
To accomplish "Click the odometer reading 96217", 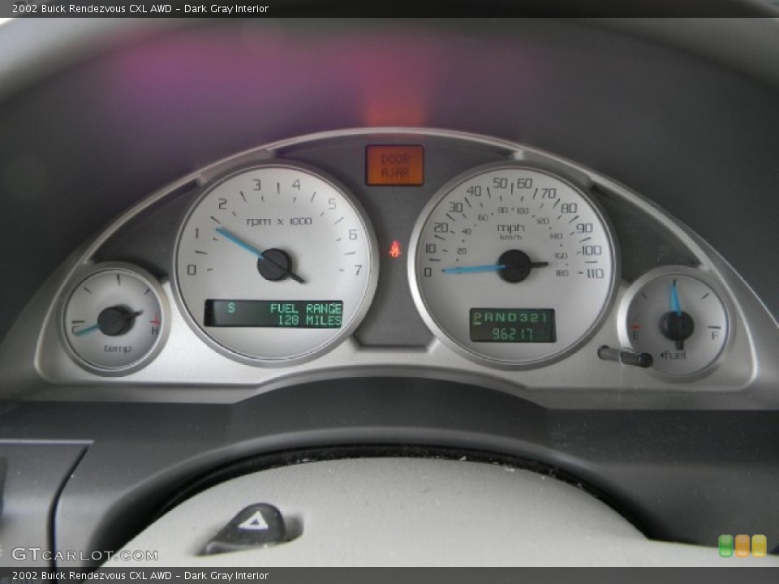I will click(513, 333).
